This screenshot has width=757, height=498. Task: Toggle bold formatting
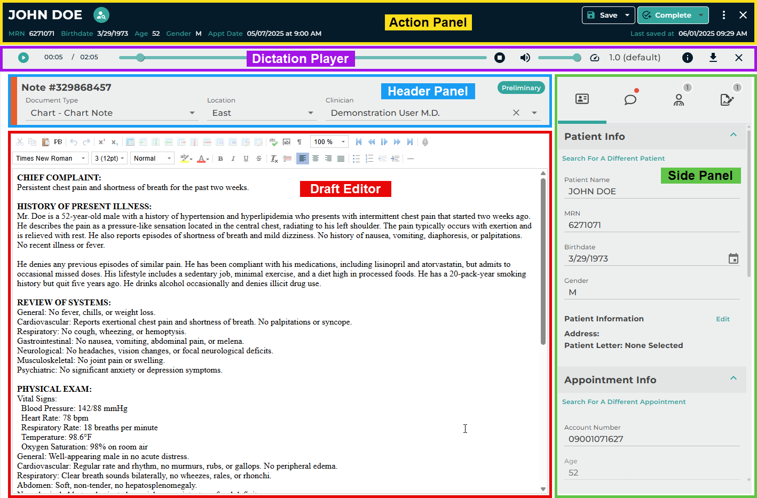(220, 159)
